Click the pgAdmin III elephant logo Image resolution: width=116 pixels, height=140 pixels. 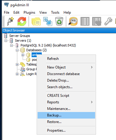point(7,5)
